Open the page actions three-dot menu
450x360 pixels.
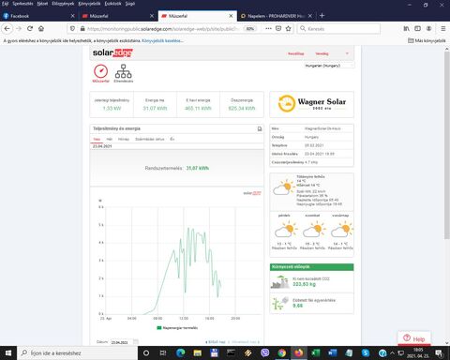point(268,28)
